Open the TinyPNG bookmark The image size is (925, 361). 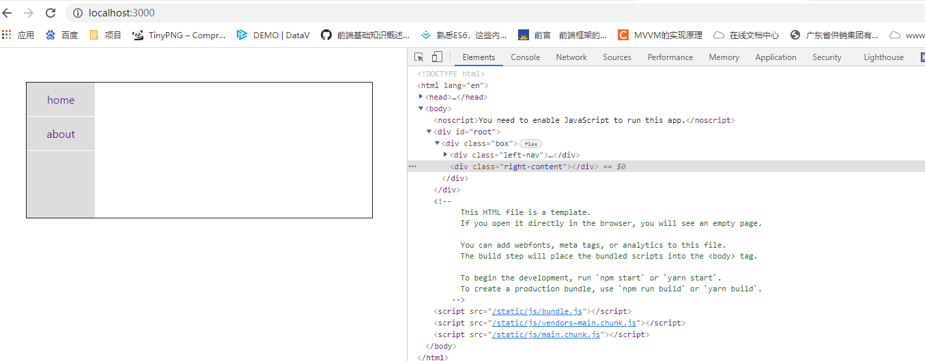(179, 35)
